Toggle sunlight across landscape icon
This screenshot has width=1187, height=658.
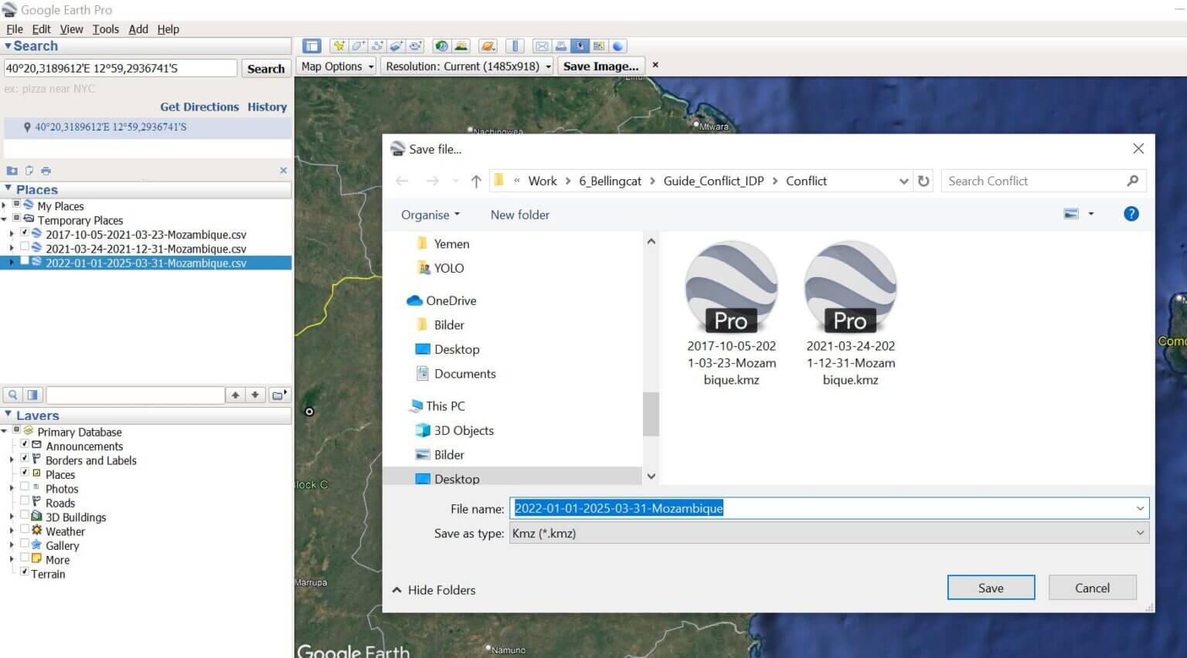461,46
